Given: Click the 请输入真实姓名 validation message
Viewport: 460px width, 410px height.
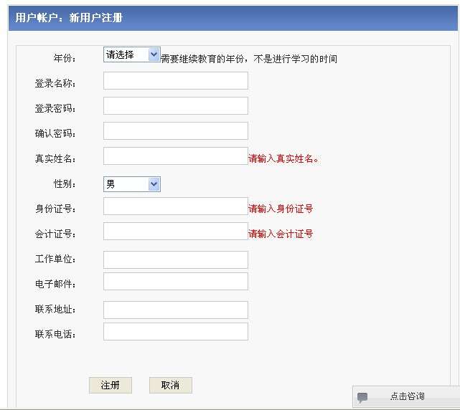Looking at the screenshot, I should point(283,158).
